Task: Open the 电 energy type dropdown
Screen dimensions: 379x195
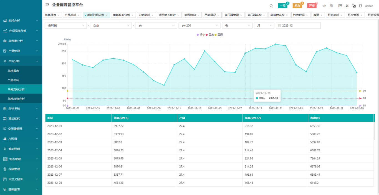Action: pos(237,25)
